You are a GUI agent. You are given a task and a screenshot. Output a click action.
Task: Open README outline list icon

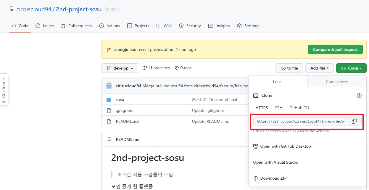pos(109,139)
